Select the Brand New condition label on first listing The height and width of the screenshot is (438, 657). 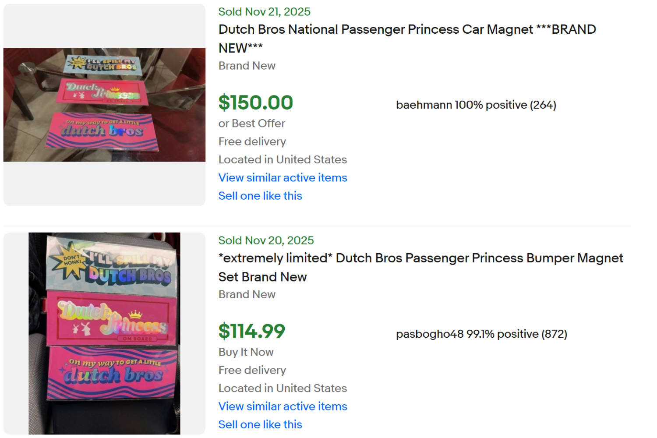(247, 66)
